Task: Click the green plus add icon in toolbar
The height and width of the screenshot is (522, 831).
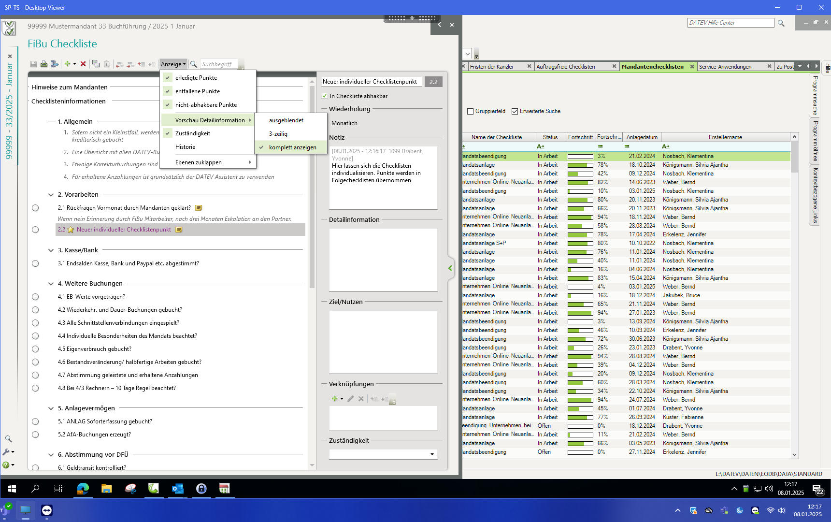Action: [68, 64]
